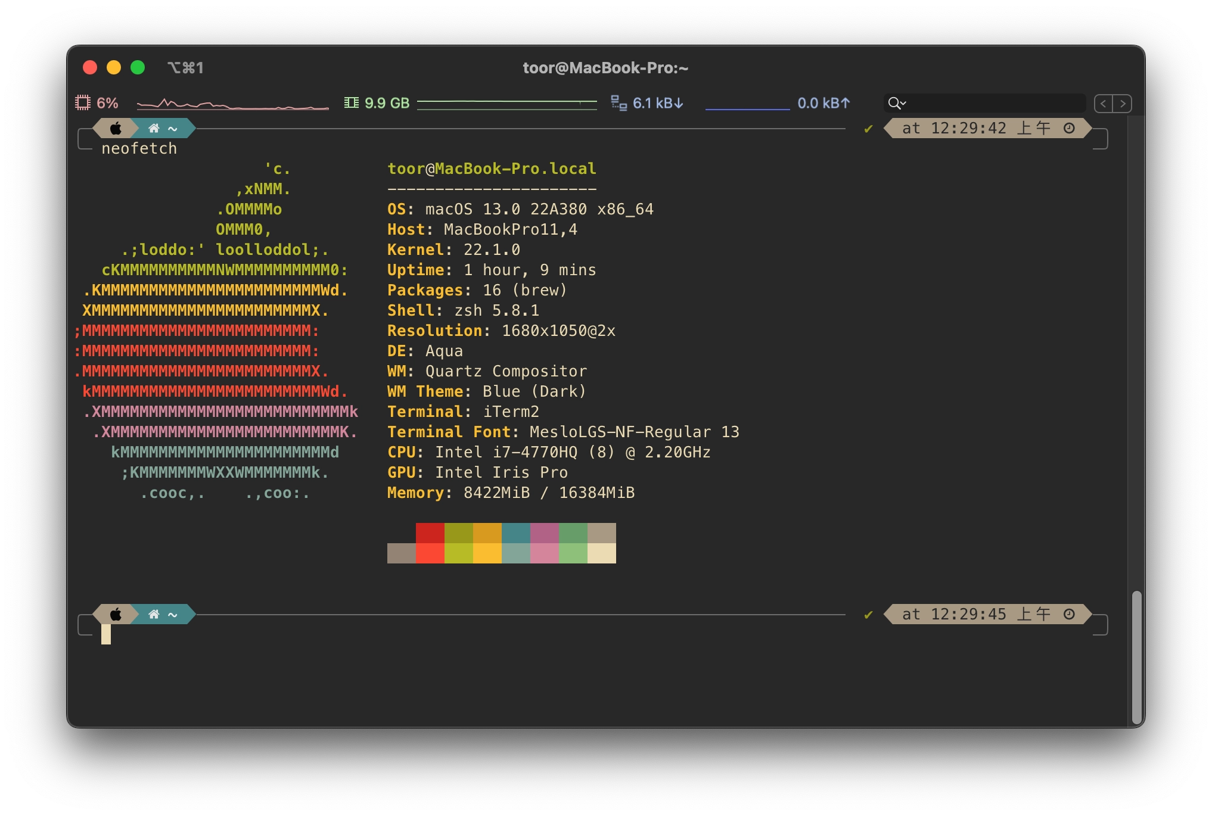This screenshot has height=816, width=1212.
Task: Click the CPU chip icon in status bar
Action: pyautogui.click(x=83, y=102)
